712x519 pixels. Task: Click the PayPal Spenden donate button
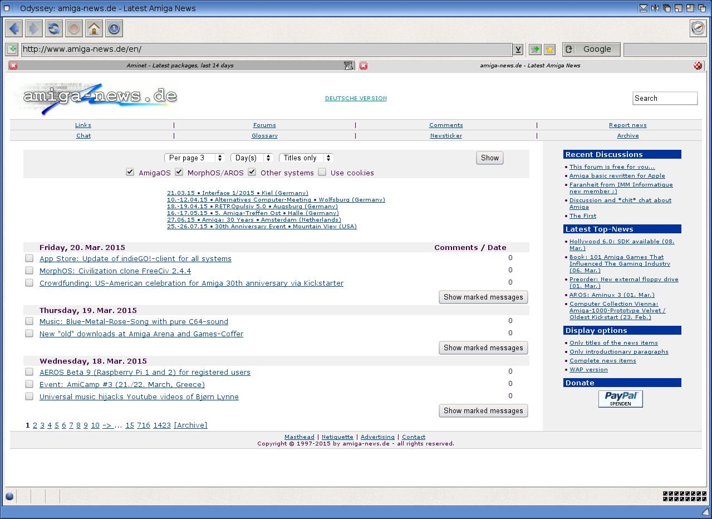(x=621, y=399)
